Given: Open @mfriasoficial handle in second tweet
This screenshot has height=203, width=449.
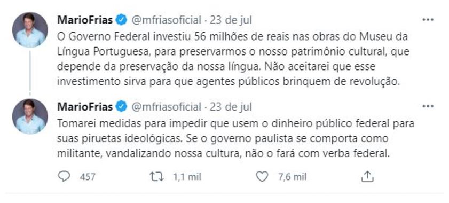Looking at the screenshot, I should (x=167, y=107).
